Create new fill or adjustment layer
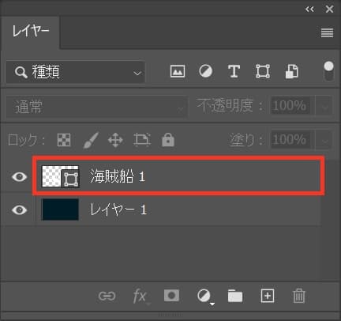Screen dimensions: 341x321 205,296
